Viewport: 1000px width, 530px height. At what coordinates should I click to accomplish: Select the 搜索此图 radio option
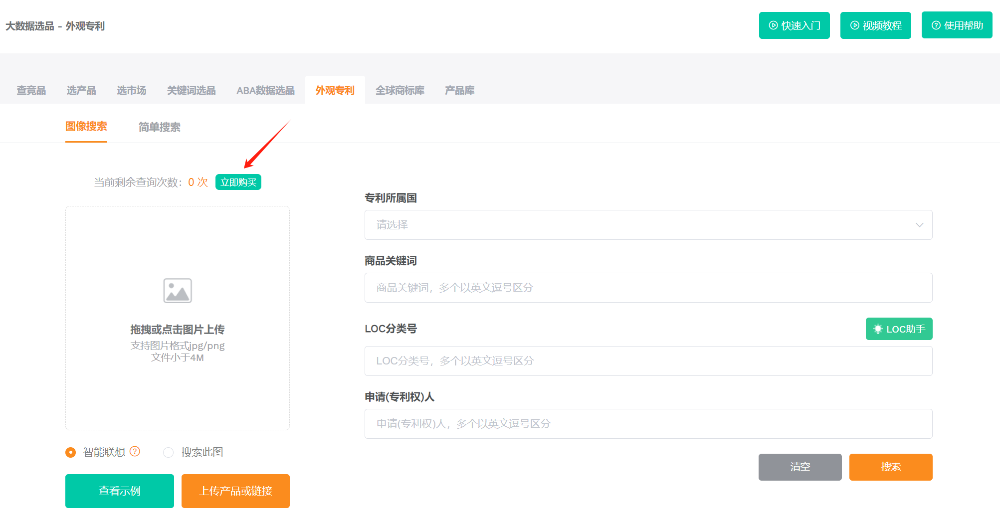pyautogui.click(x=169, y=452)
